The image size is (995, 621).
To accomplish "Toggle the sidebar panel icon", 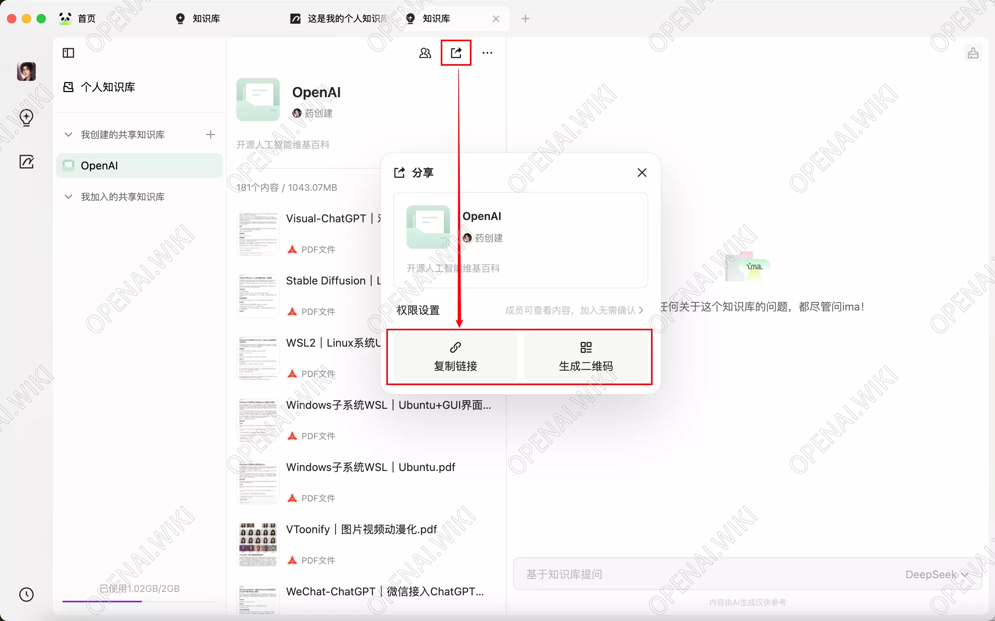I will pos(68,53).
